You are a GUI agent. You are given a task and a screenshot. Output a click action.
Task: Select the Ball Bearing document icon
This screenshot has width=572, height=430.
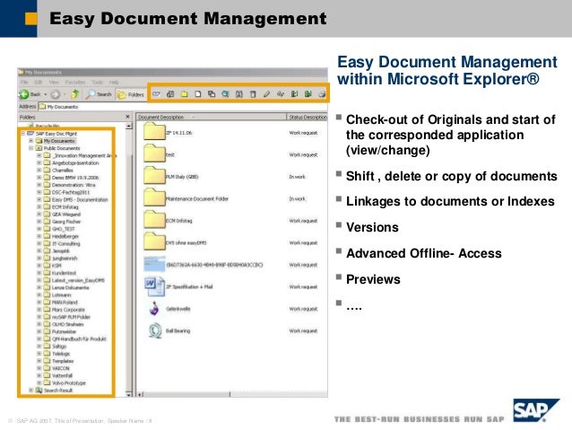(x=155, y=330)
